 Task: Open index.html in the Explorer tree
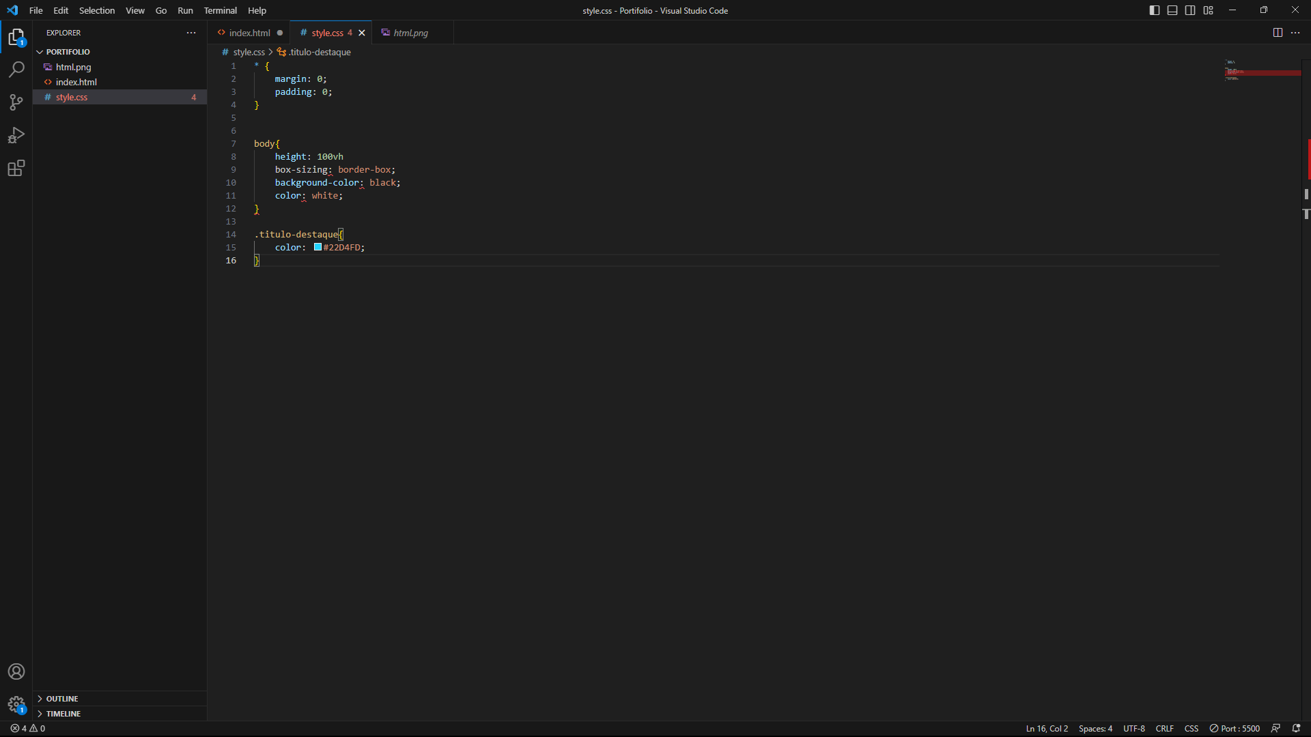point(119,82)
